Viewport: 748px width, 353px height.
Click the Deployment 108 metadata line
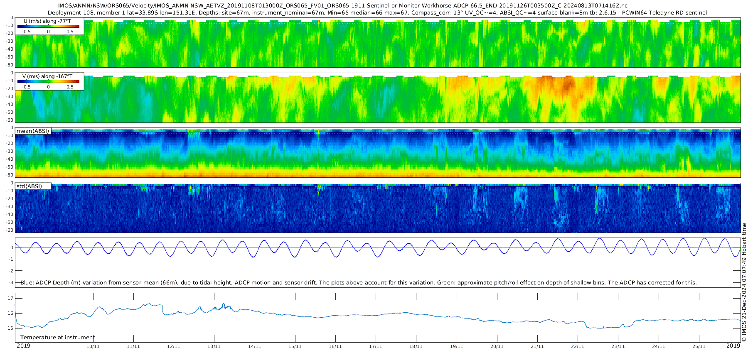click(x=377, y=13)
